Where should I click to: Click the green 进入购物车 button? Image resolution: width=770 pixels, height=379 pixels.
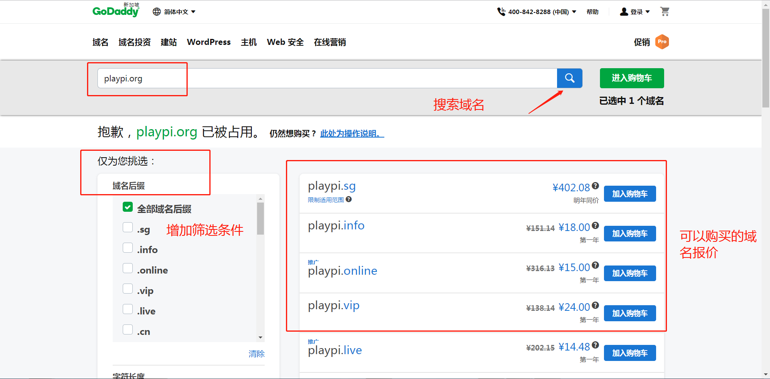click(x=632, y=78)
